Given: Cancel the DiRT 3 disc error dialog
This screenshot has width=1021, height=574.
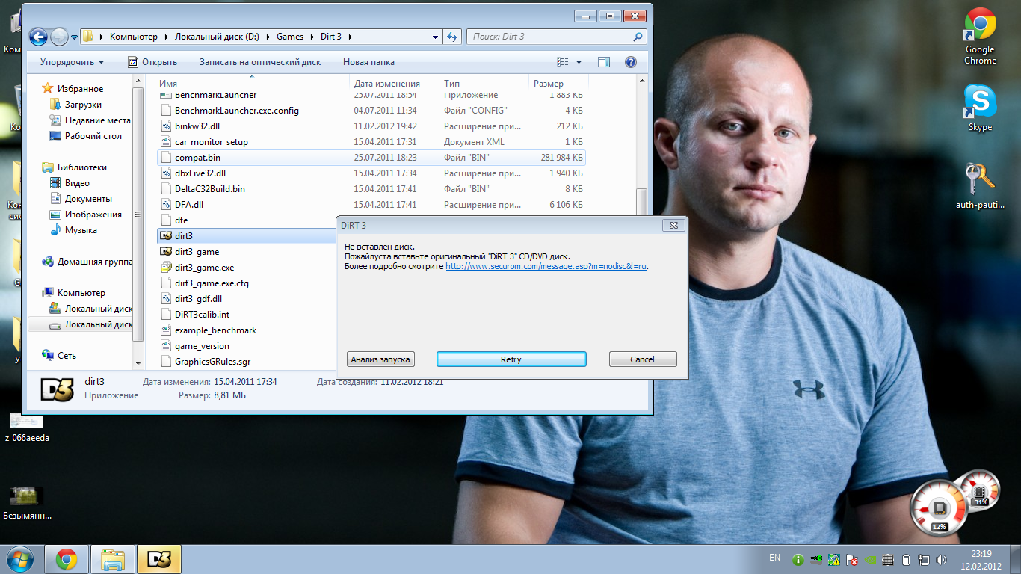Looking at the screenshot, I should [x=643, y=359].
